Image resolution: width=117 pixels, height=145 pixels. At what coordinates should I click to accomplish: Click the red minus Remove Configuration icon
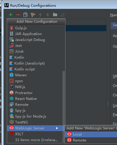coord(18,15)
